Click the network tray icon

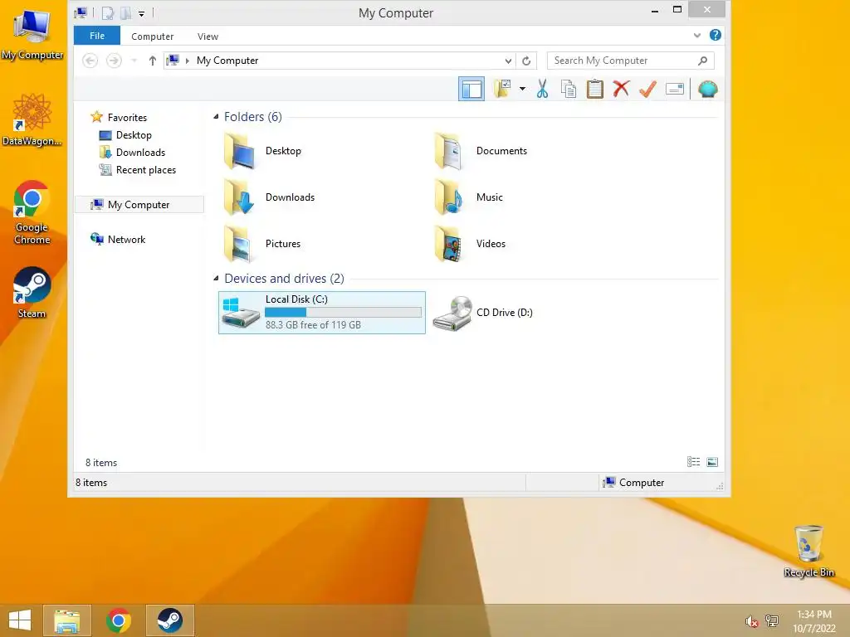pyautogui.click(x=771, y=620)
